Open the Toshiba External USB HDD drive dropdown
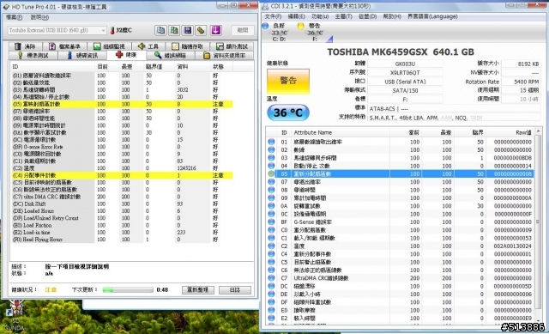Viewport: 549px width, 334px height. pyautogui.click(x=57, y=31)
